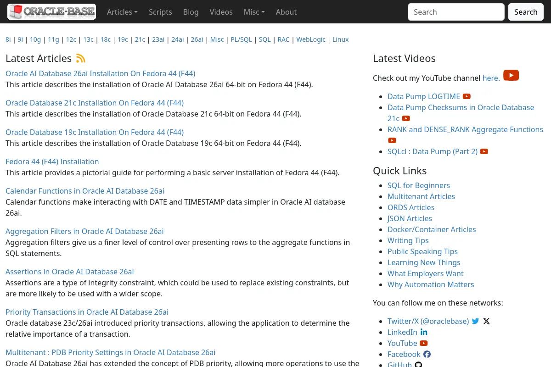Open ORDS Articles quick link

pos(411,207)
